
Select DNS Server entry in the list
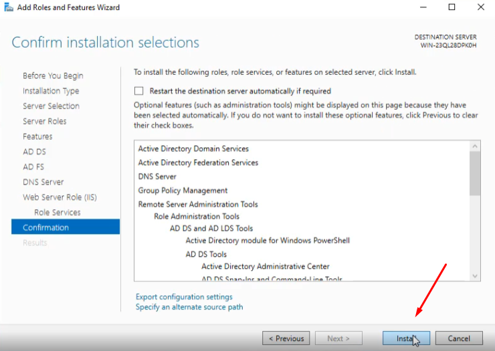point(157,177)
